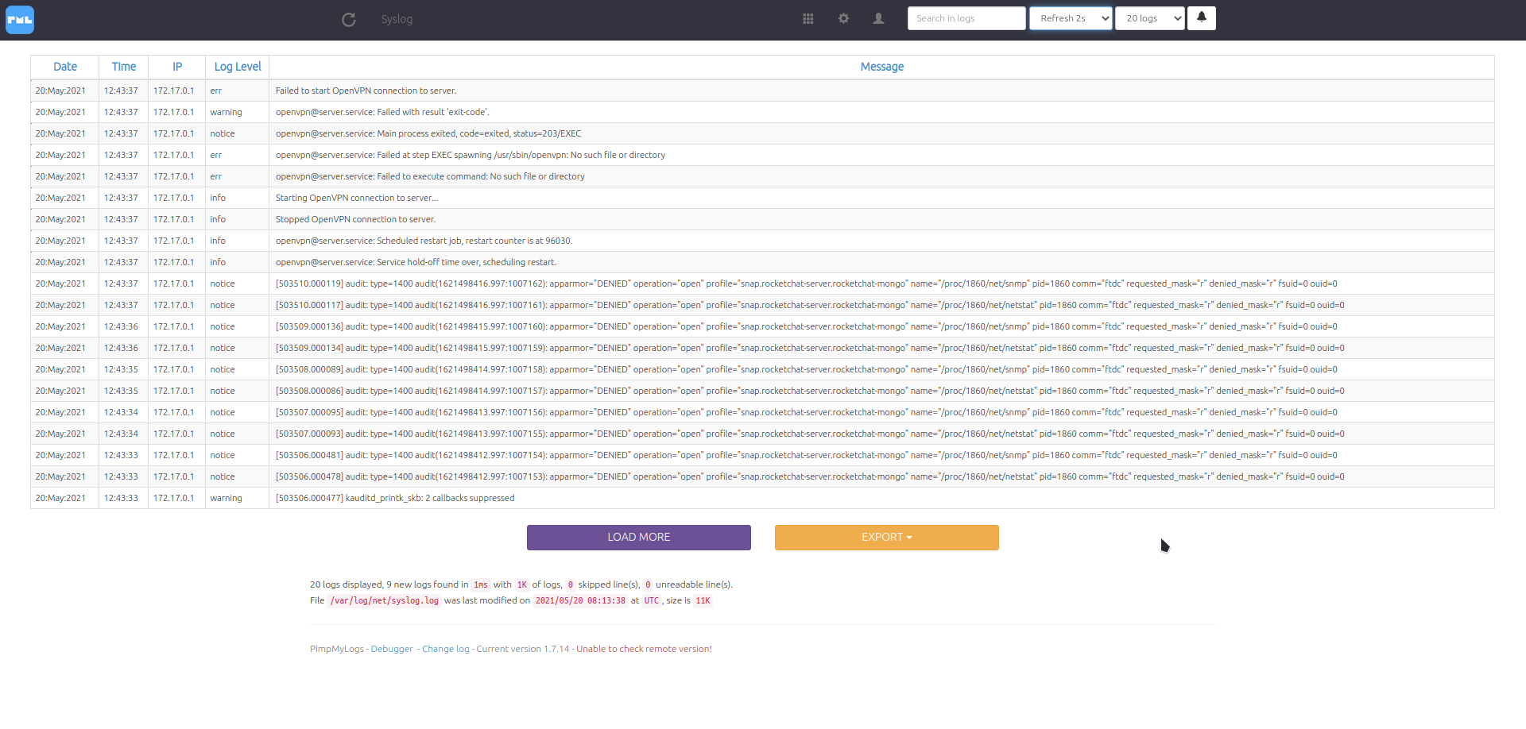The height and width of the screenshot is (729, 1526).
Task: Click the err level in 'Failed to start' row
Action: 216,91
